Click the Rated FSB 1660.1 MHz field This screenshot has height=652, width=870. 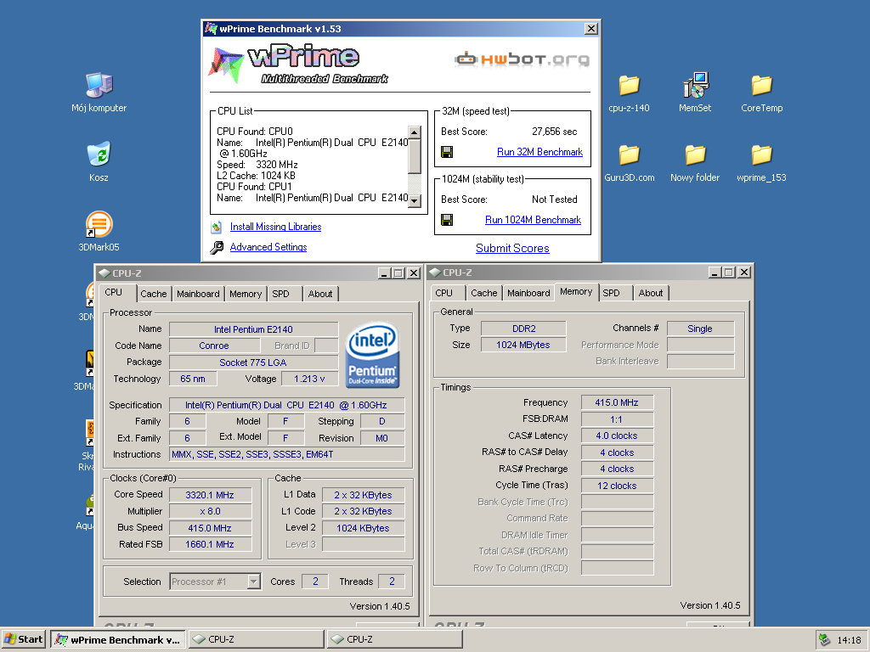[x=211, y=544]
